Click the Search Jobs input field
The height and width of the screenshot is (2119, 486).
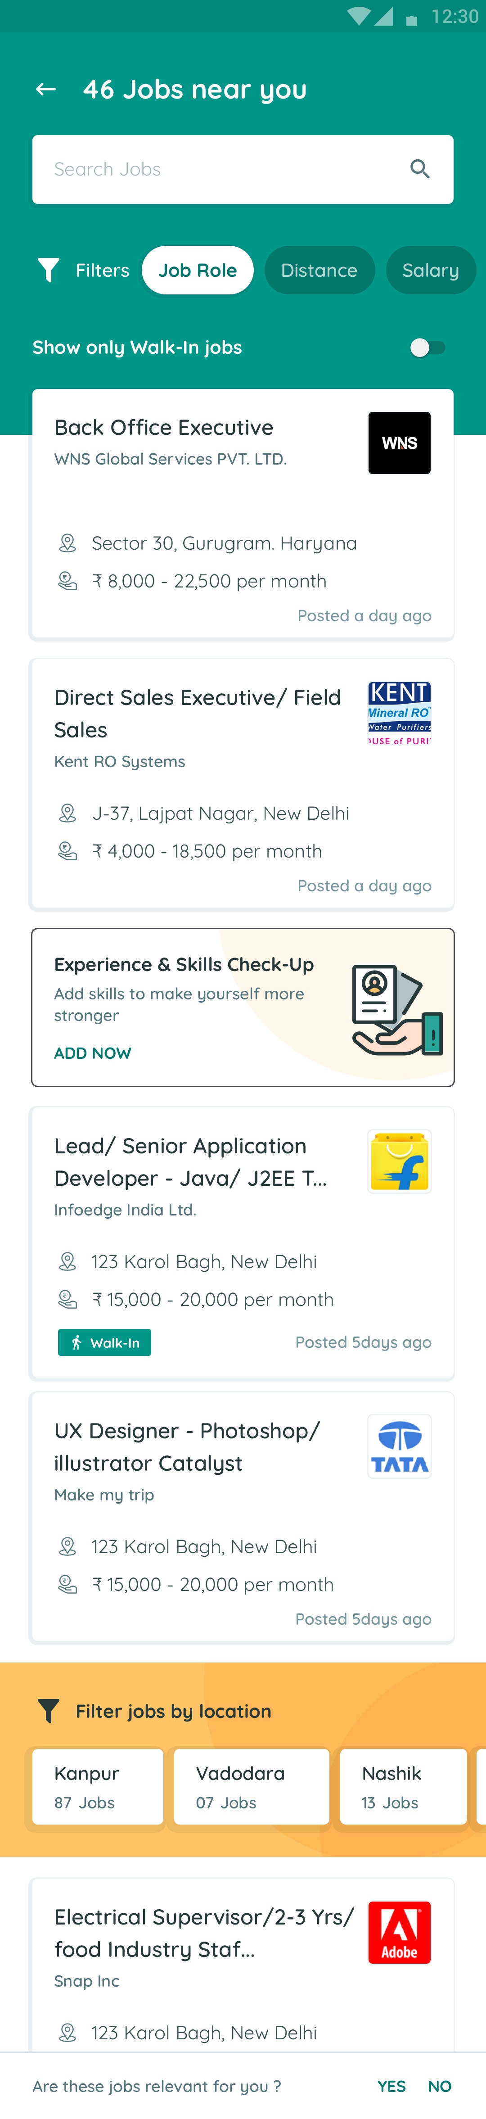coord(222,169)
